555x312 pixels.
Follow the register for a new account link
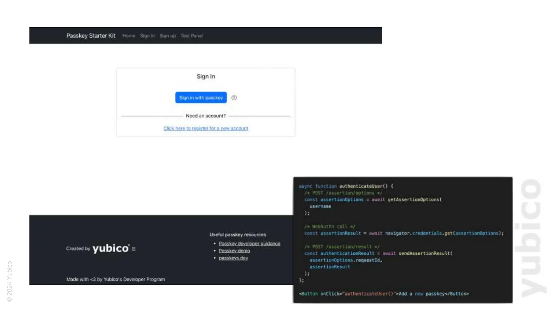(x=206, y=128)
